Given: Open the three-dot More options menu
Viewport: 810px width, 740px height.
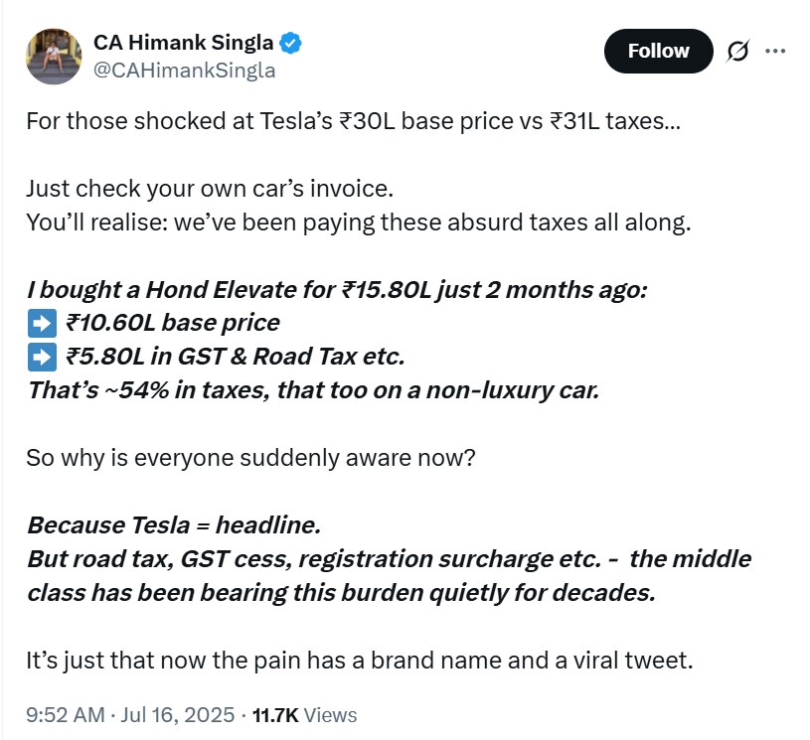Looking at the screenshot, I should (775, 51).
